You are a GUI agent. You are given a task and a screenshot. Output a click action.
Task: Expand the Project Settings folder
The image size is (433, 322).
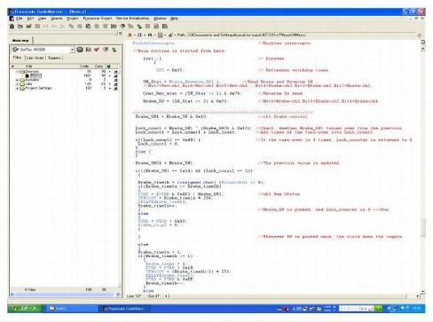(x=17, y=88)
